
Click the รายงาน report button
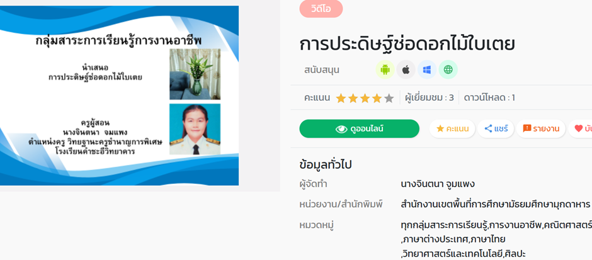pos(540,128)
